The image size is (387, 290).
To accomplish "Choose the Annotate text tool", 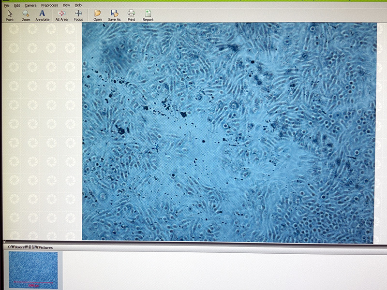I will 43,15.
